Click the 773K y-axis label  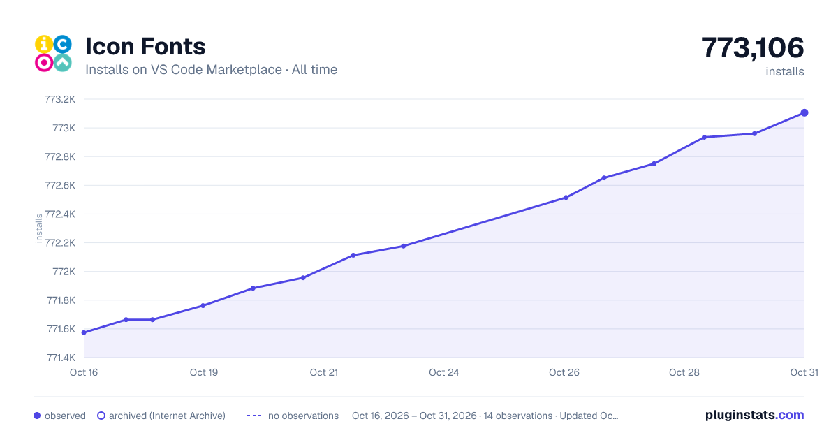click(64, 128)
